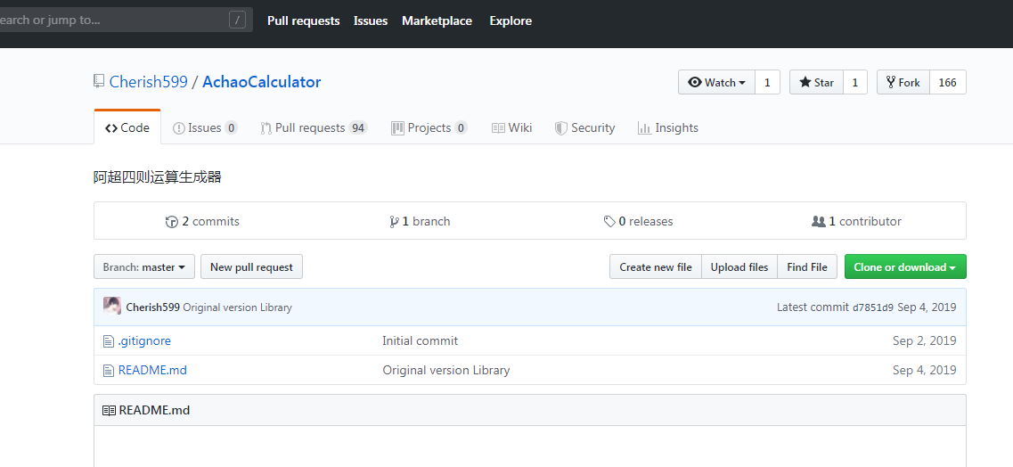Open the 1 contributor link
This screenshot has width=1013, height=467.
[x=857, y=222]
